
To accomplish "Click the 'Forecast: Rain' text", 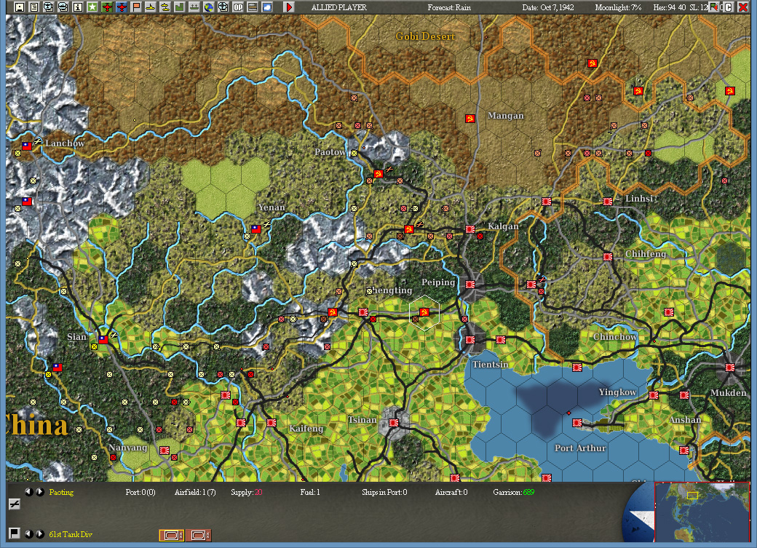I will pyautogui.click(x=449, y=7).
